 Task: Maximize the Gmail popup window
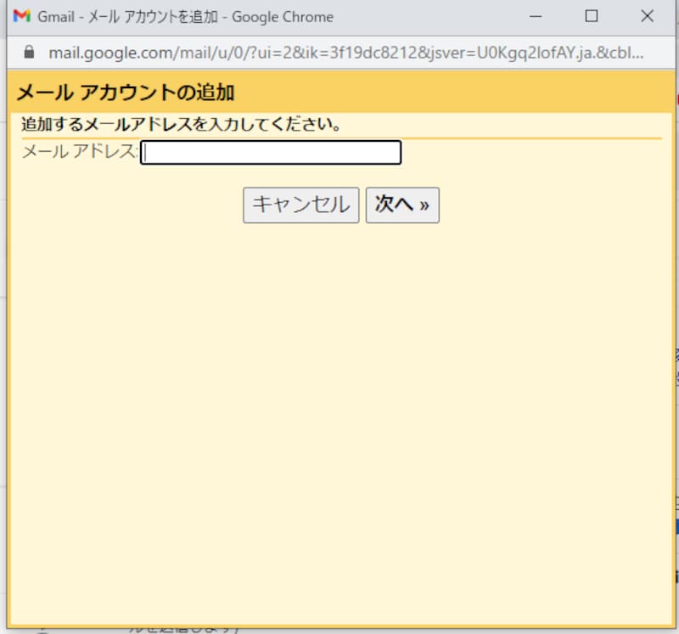[x=591, y=16]
